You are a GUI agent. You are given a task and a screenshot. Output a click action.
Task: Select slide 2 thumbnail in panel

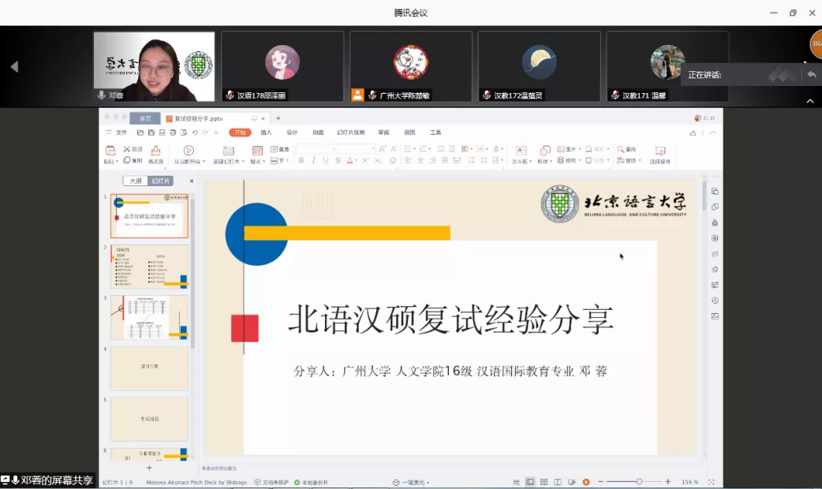pos(149,267)
